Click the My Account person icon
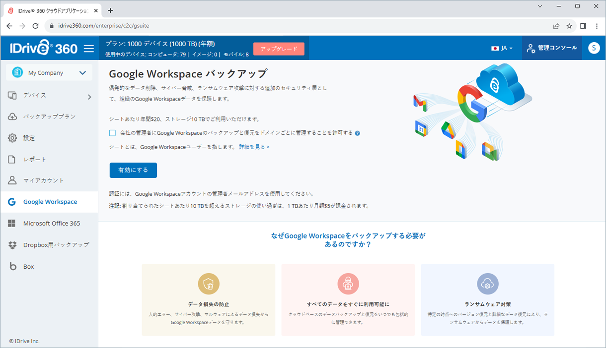 pyautogui.click(x=12, y=180)
